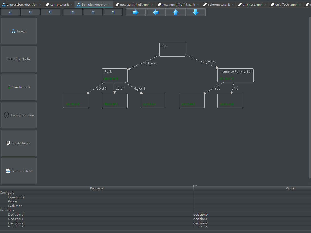Switch to the unit_test.xunit tab
Image resolution: width=311 pixels, height=233 pixels.
click(252, 4)
